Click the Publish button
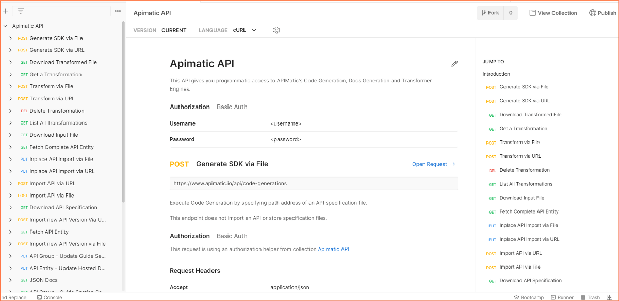 pos(602,13)
